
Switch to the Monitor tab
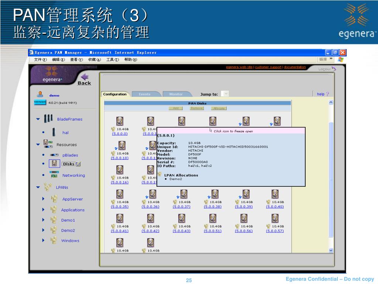[x=176, y=94]
